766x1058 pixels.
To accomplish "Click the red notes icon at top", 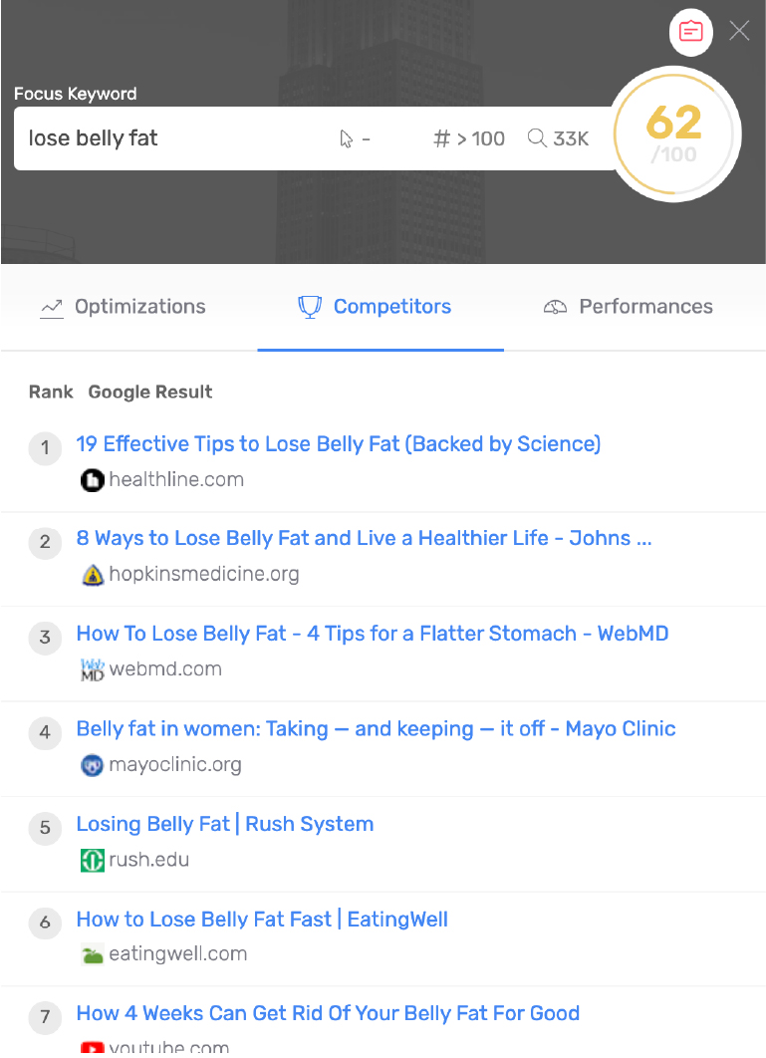I will pyautogui.click(x=690, y=32).
